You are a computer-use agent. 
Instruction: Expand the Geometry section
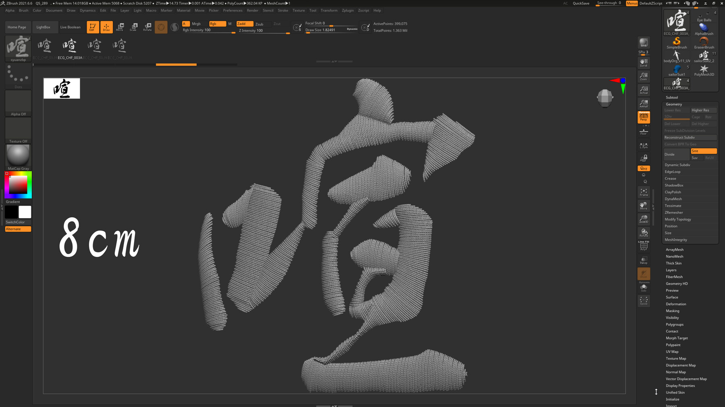673,104
